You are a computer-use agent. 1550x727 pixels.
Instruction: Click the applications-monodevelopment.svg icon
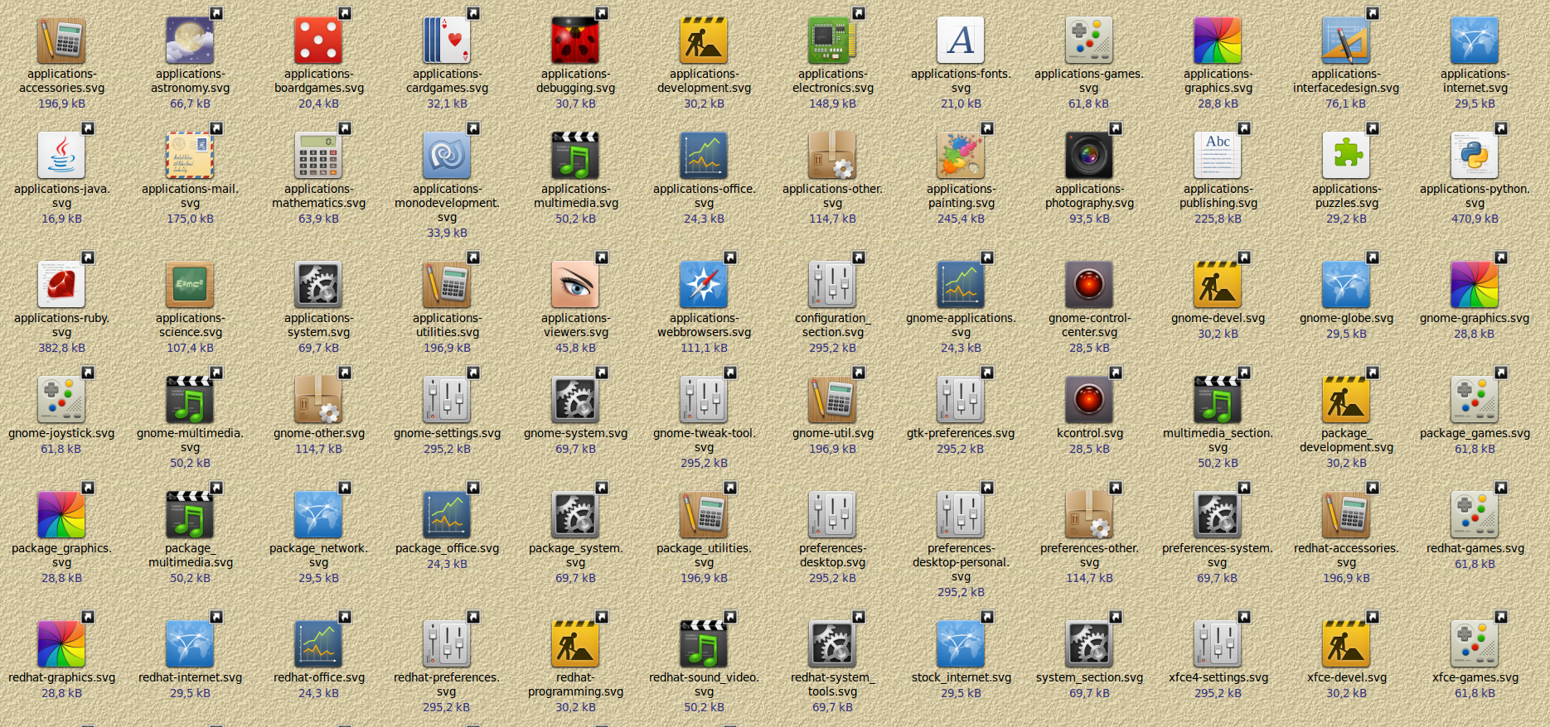pyautogui.click(x=447, y=155)
